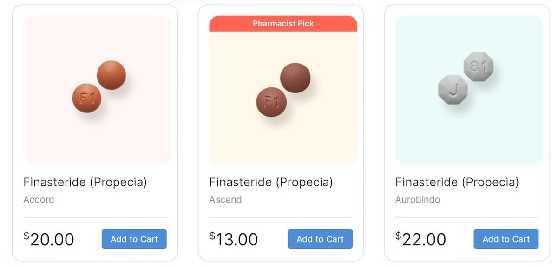558x269 pixels.
Task: Click the gray pill imprinted with 81
Action: click(x=478, y=67)
